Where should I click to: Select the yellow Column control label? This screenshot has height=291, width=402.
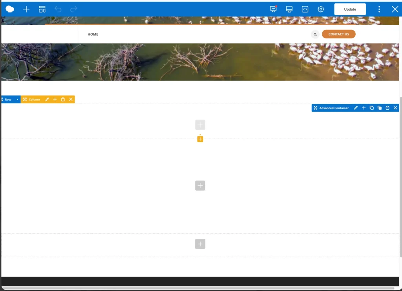35,99
